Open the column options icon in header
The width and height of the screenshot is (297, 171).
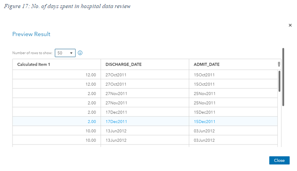(279, 64)
